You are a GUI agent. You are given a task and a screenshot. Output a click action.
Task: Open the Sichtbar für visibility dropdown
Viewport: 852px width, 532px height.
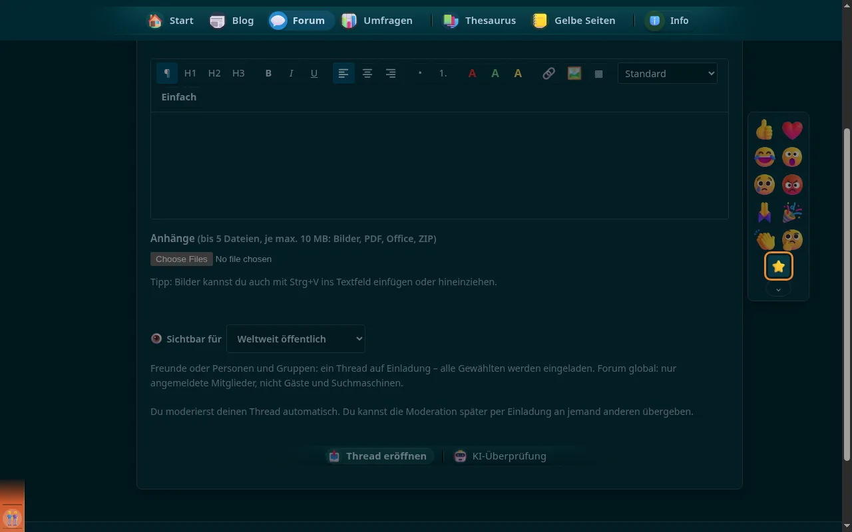coord(296,338)
